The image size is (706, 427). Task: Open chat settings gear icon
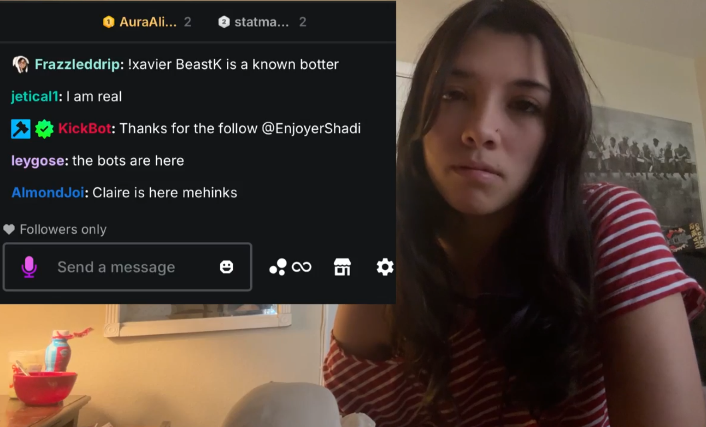385,267
